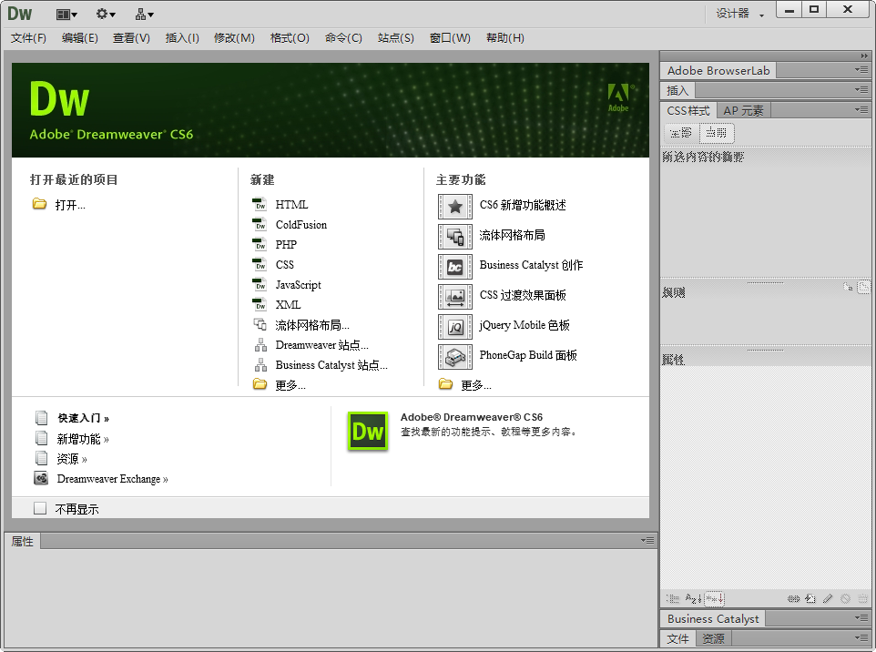Collapse panels with the double-arrow button
The image size is (876, 652).
tap(864, 56)
